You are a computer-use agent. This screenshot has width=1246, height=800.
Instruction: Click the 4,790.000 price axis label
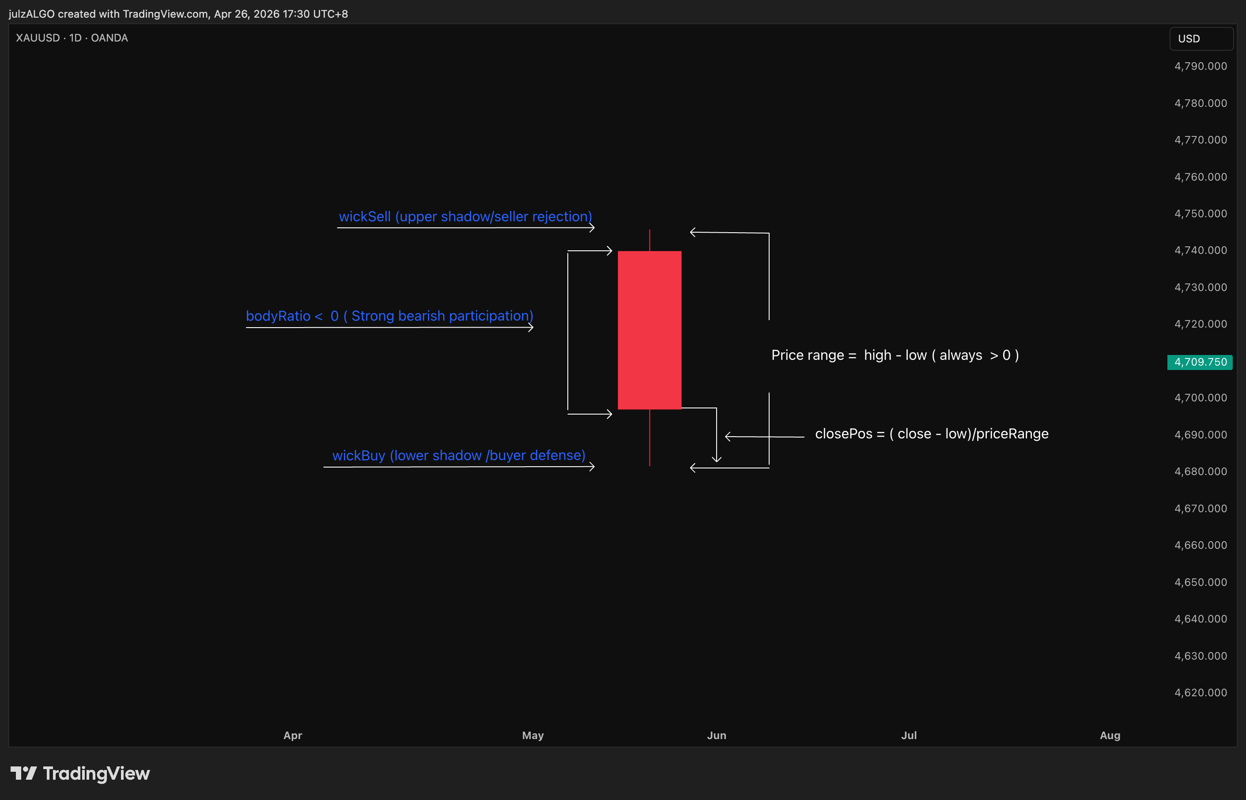point(1201,67)
